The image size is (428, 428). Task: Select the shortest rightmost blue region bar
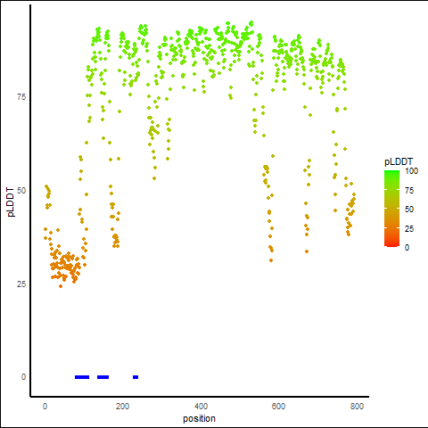click(x=136, y=377)
